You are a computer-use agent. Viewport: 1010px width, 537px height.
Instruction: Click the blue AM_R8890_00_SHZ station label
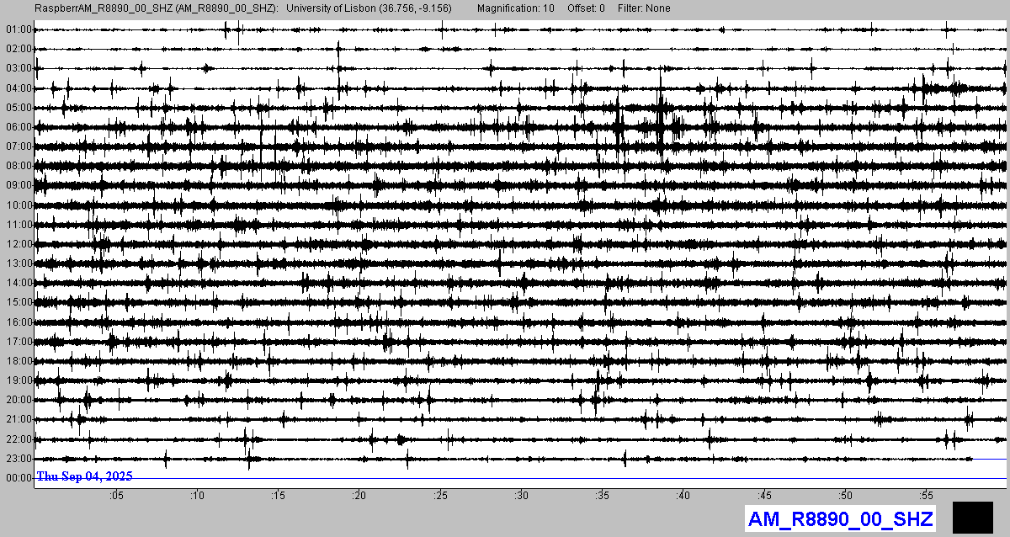[840, 518]
